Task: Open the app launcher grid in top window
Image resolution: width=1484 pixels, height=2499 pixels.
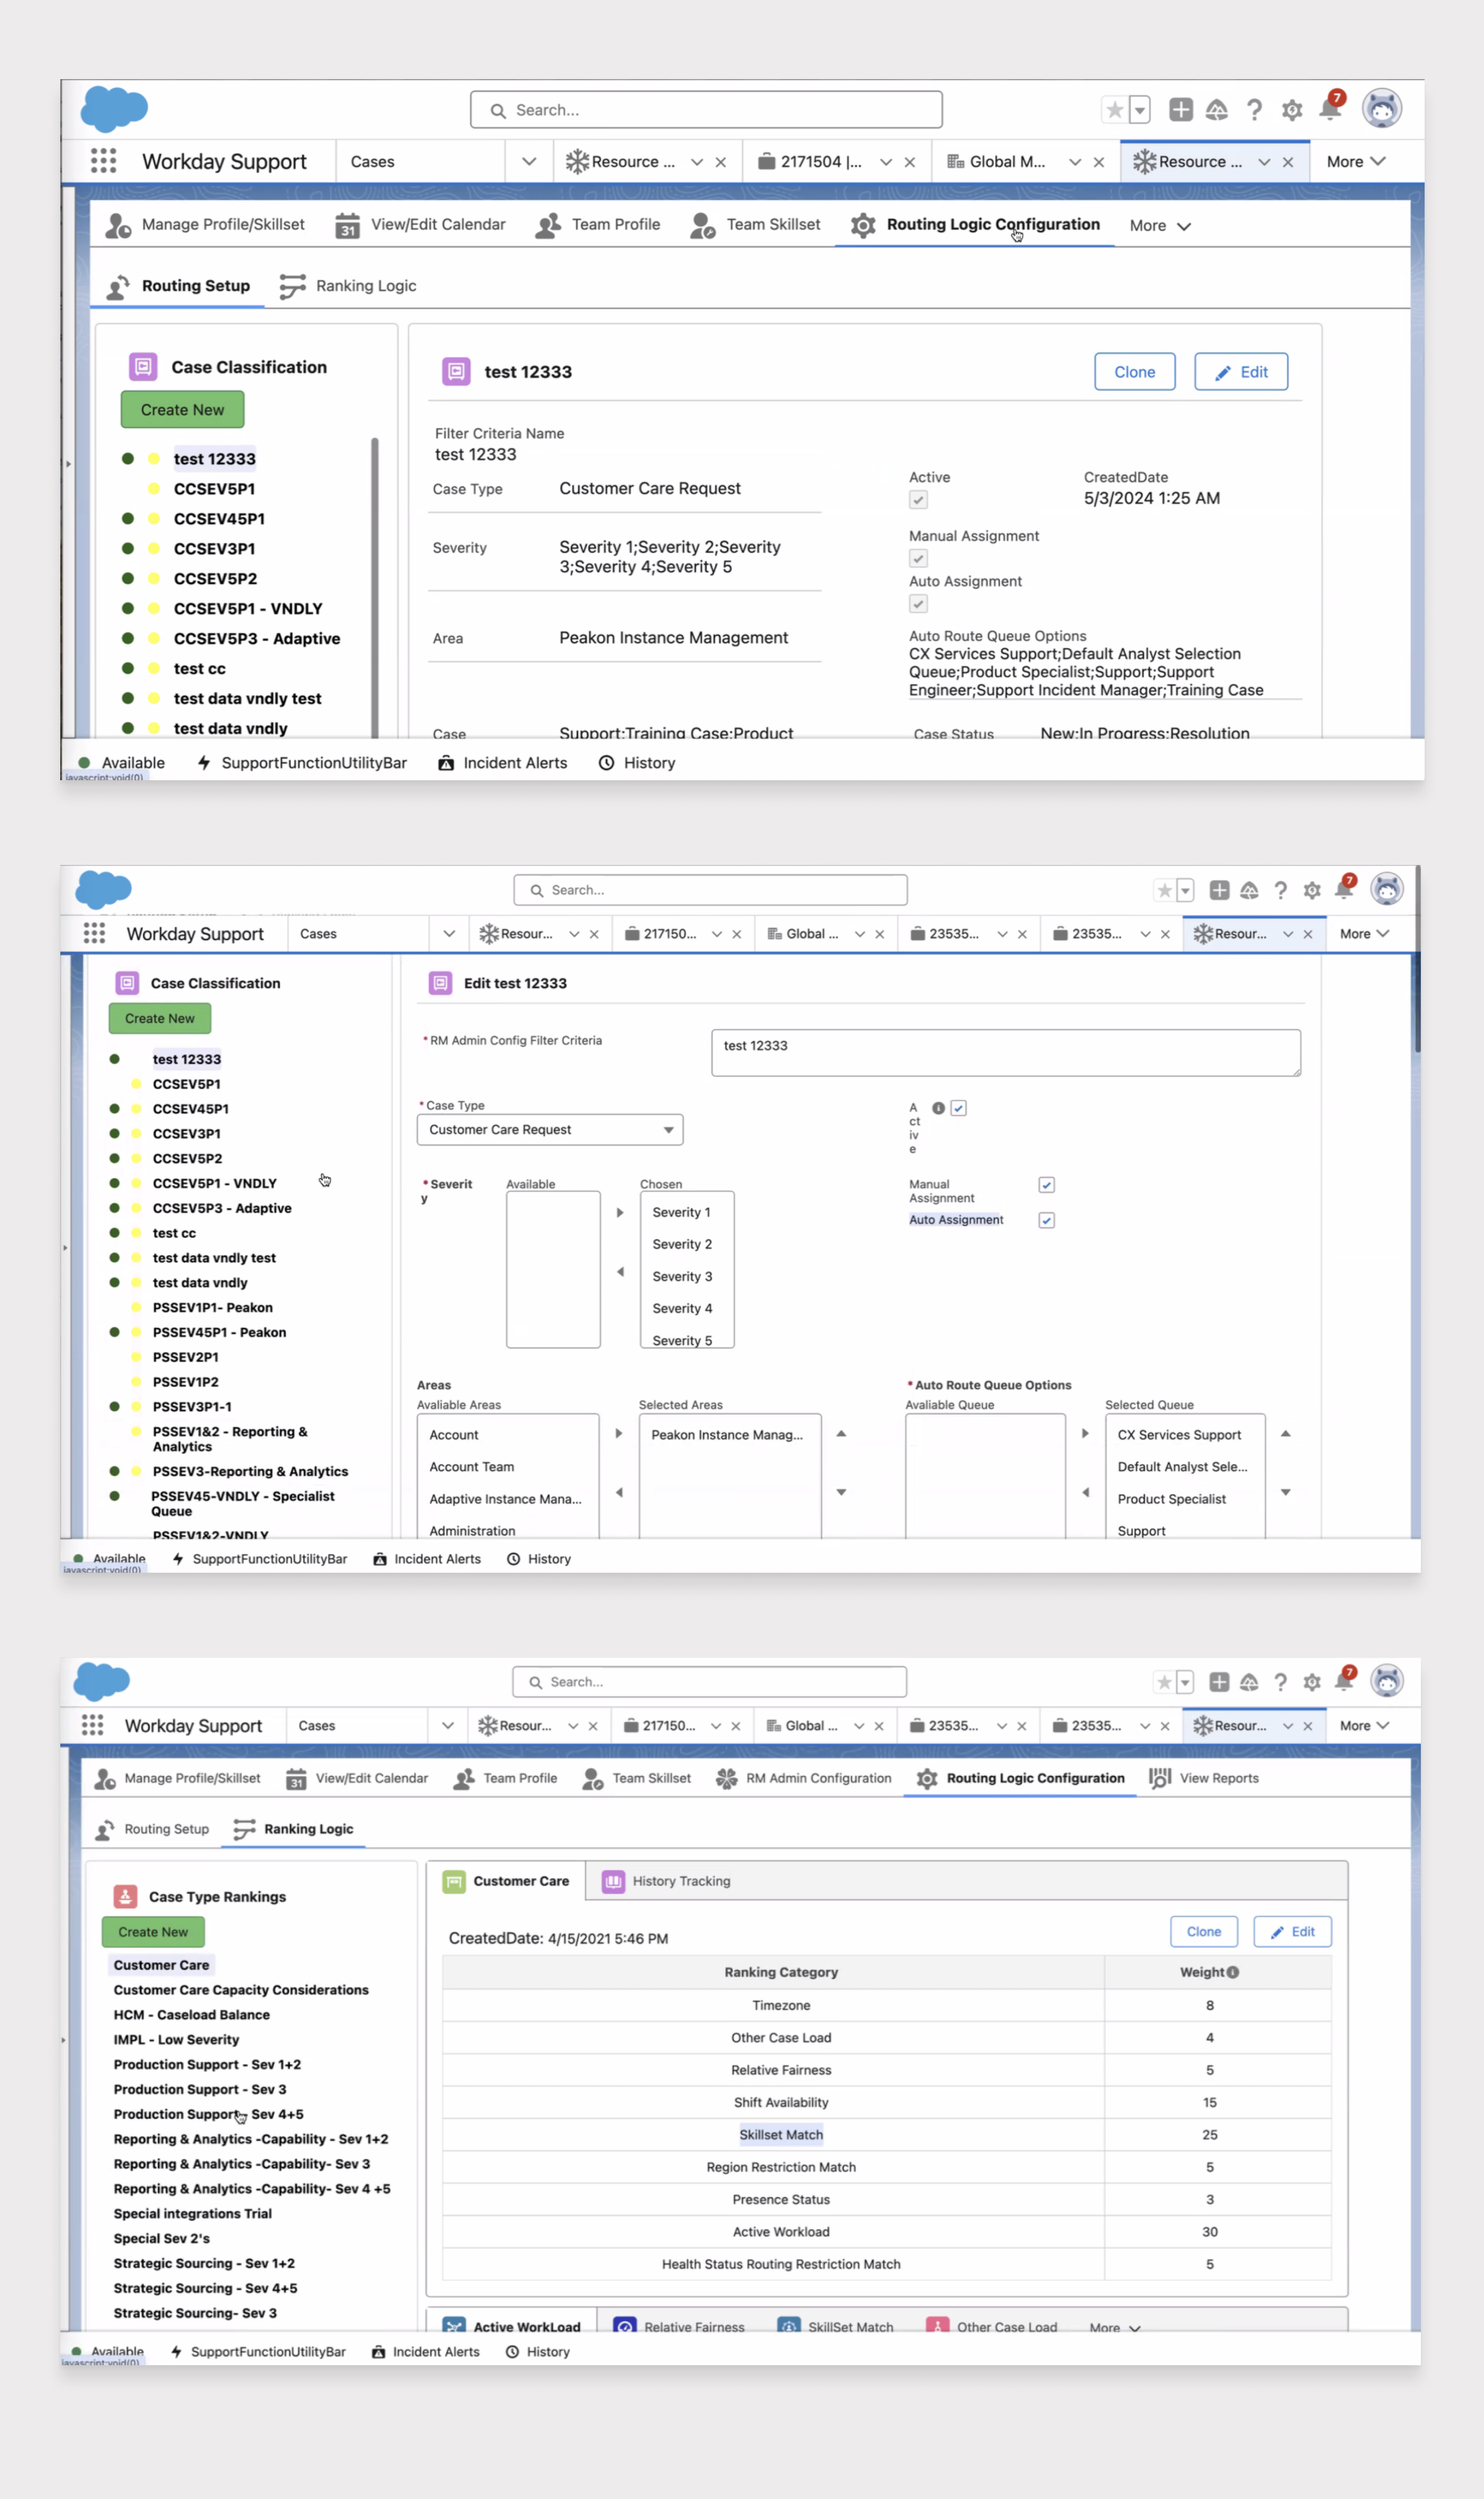Action: coord(103,161)
